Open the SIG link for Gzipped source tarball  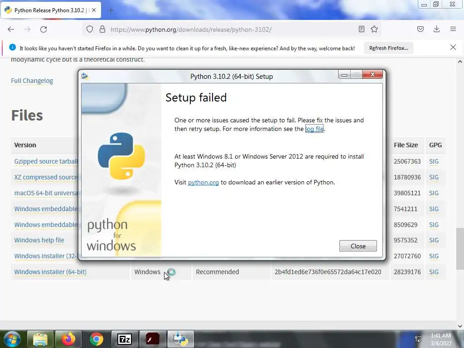(x=434, y=162)
